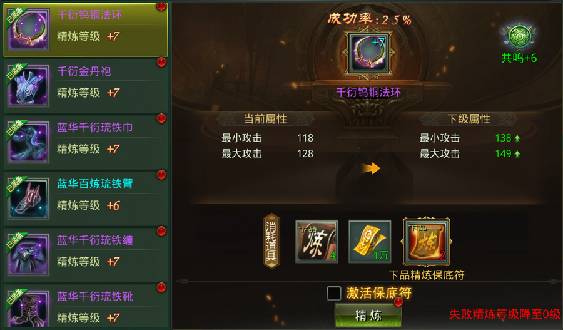Image resolution: width=563 pixels, height=330 pixels.
Task: Select the 千衍钨铜法环 equipment entry
Action: tap(86, 30)
